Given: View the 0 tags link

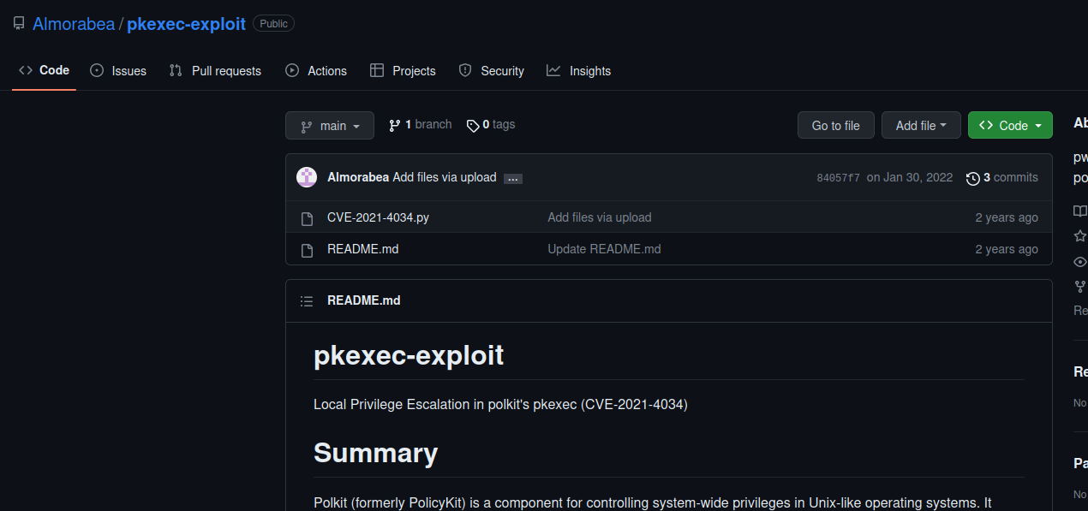Looking at the screenshot, I should (491, 125).
